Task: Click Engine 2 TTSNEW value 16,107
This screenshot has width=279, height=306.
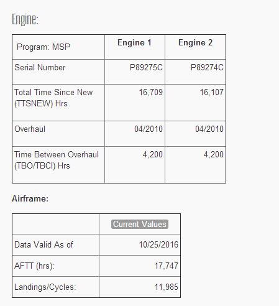Action: [212, 92]
